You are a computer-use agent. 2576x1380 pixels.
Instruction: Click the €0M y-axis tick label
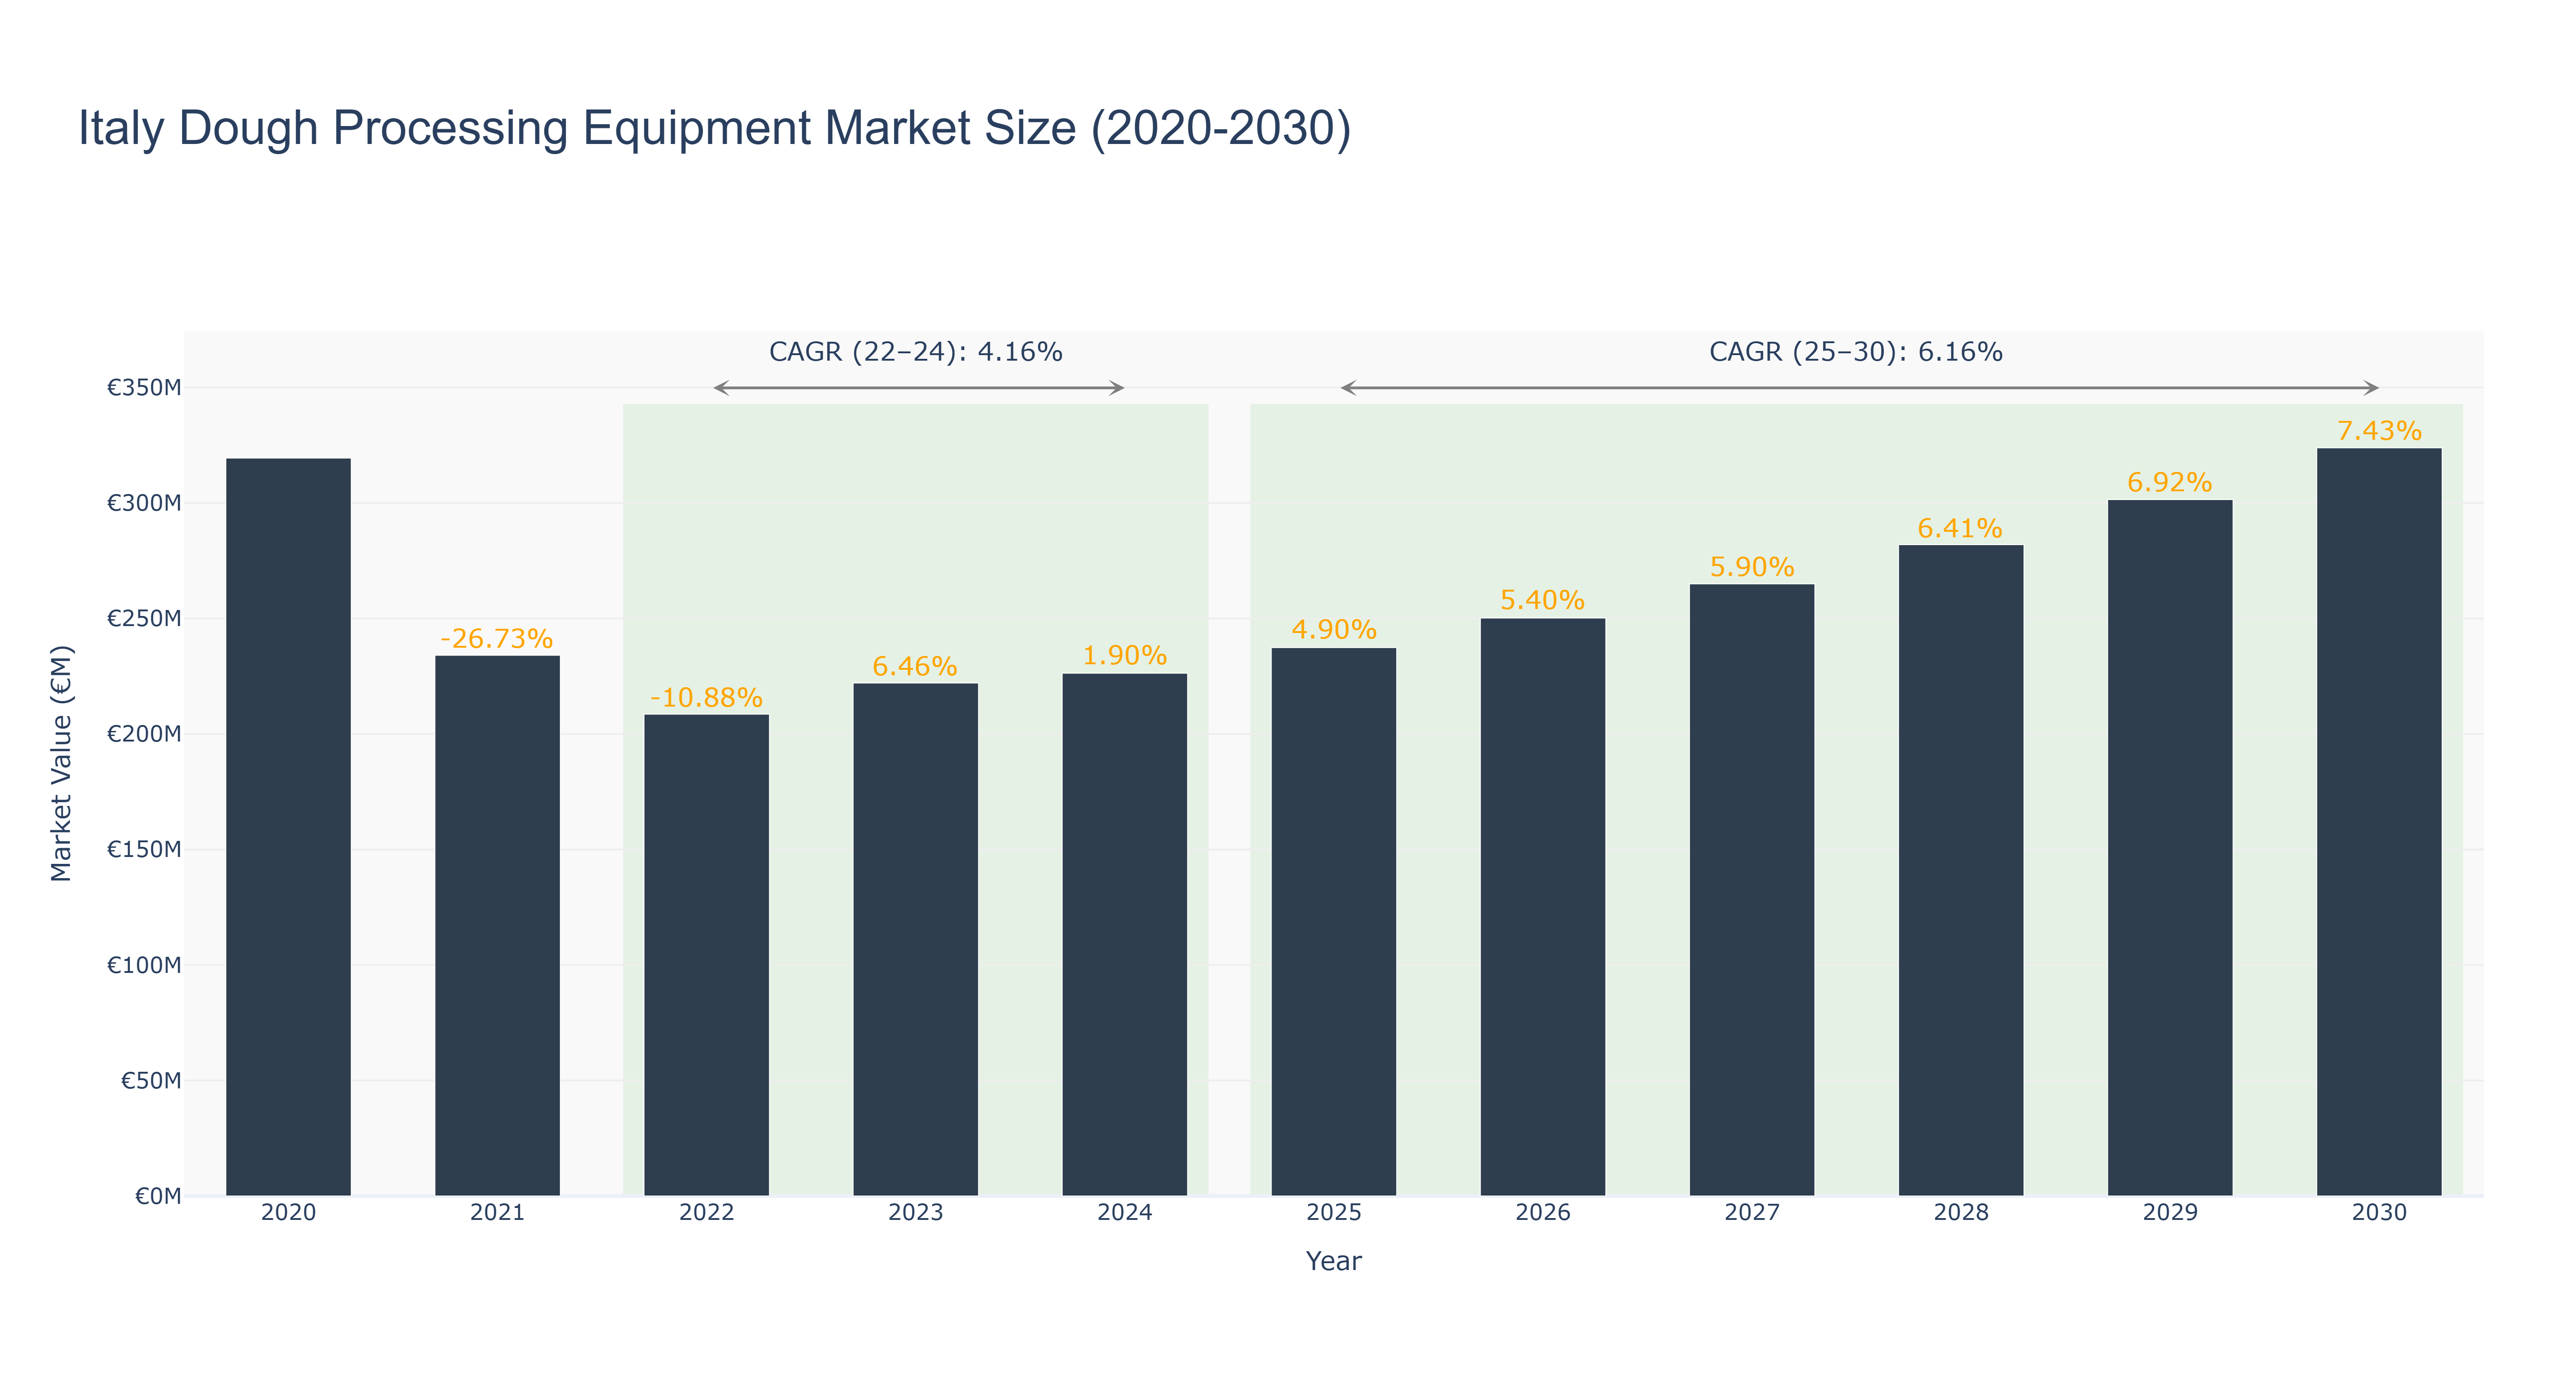click(158, 1196)
